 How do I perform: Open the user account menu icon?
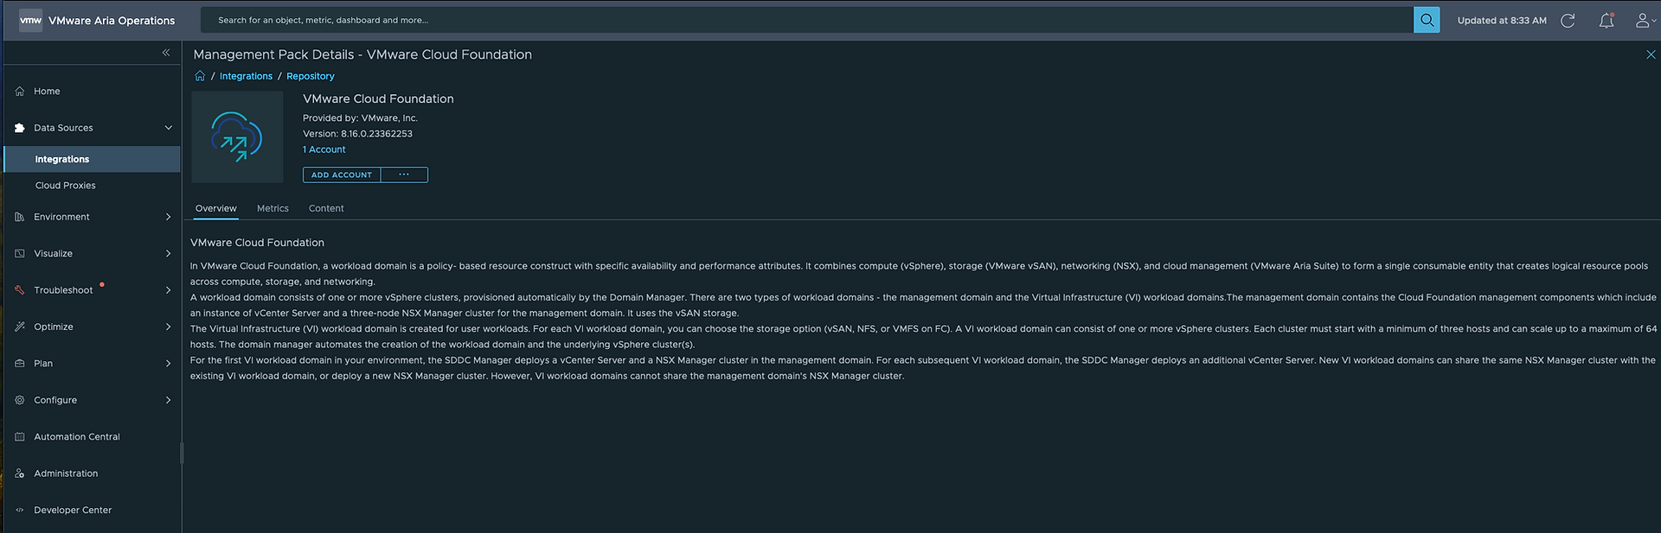coord(1645,21)
